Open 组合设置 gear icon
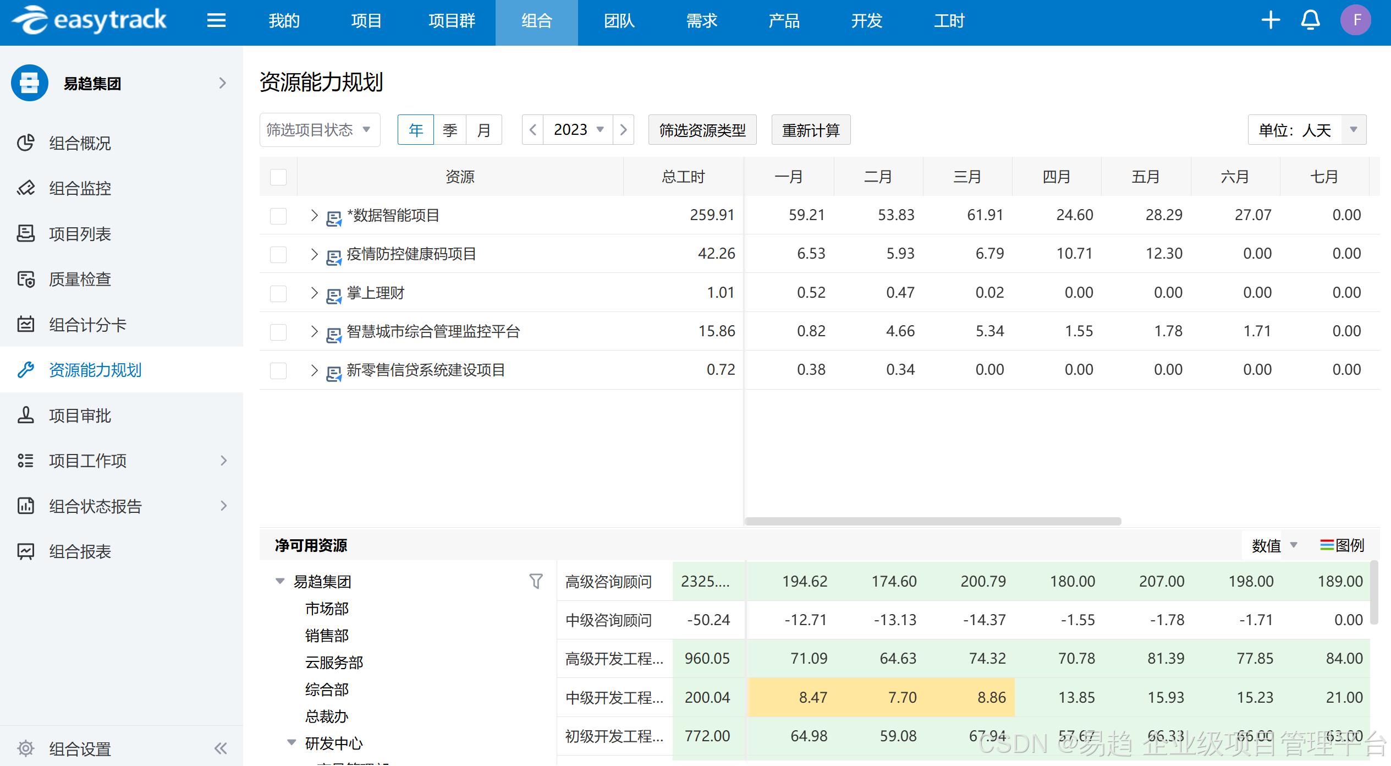Viewport: 1391px width, 766px height. [x=25, y=748]
